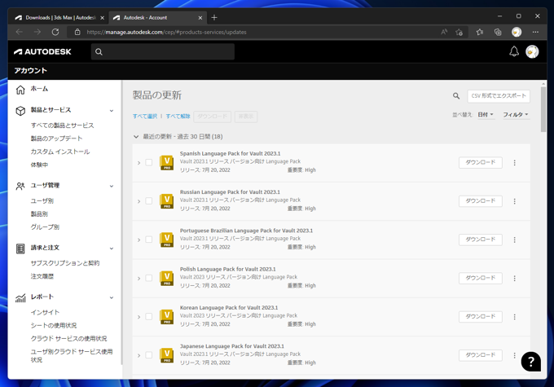Click the Home house icon in sidebar
This screenshot has height=387, width=554.
(x=20, y=90)
